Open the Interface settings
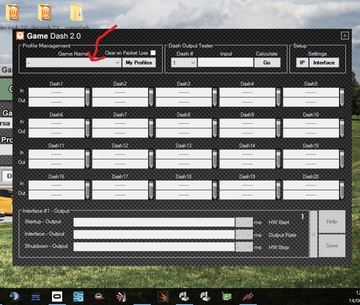 click(324, 63)
